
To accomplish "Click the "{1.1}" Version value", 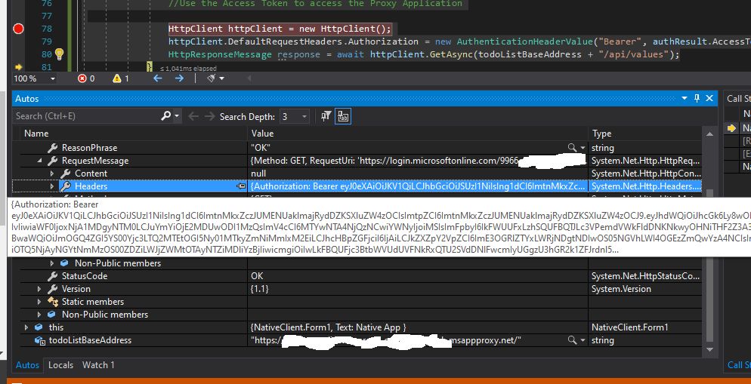I will pos(260,289).
